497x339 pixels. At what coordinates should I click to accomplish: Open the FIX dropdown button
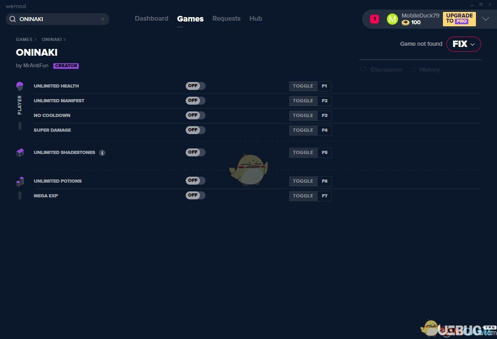coord(464,44)
